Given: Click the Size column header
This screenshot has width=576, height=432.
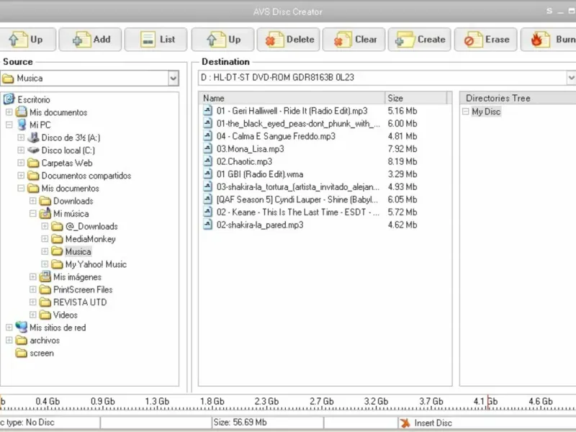Looking at the screenshot, I should point(416,98).
